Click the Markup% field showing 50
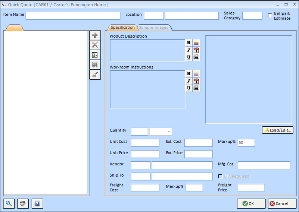Viewport: 299px width, 212px height. click(x=246, y=143)
